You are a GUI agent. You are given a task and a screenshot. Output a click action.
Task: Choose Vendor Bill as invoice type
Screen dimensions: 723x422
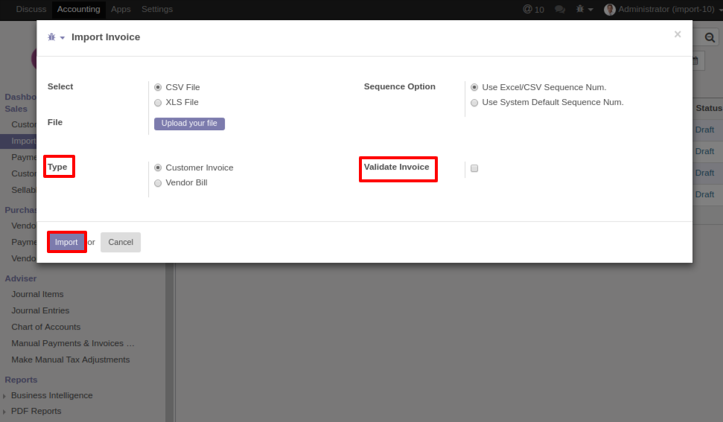click(x=158, y=183)
